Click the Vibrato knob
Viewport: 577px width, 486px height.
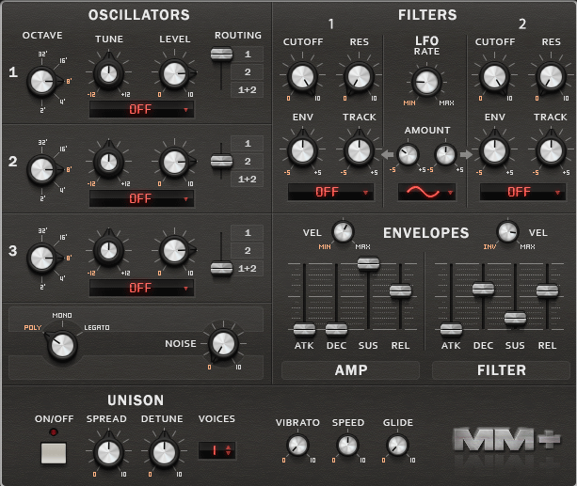(x=297, y=446)
